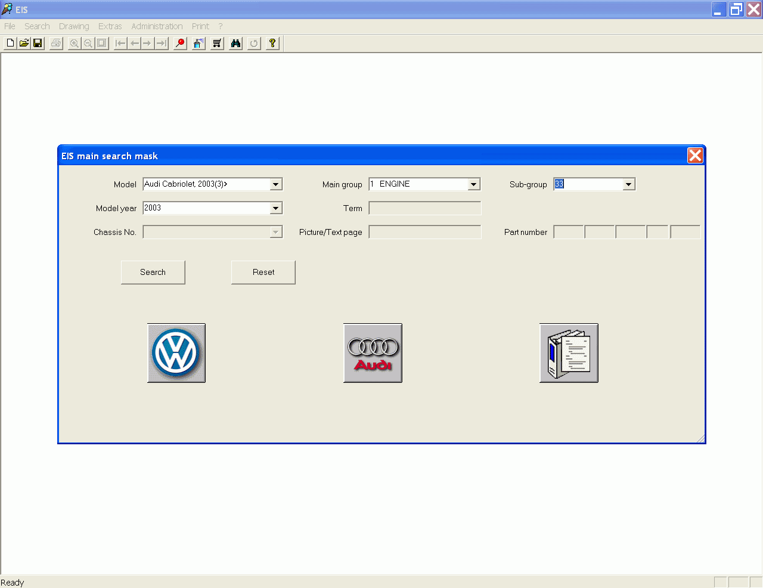Click the "Part number" label
The image size is (763, 588).
(526, 232)
